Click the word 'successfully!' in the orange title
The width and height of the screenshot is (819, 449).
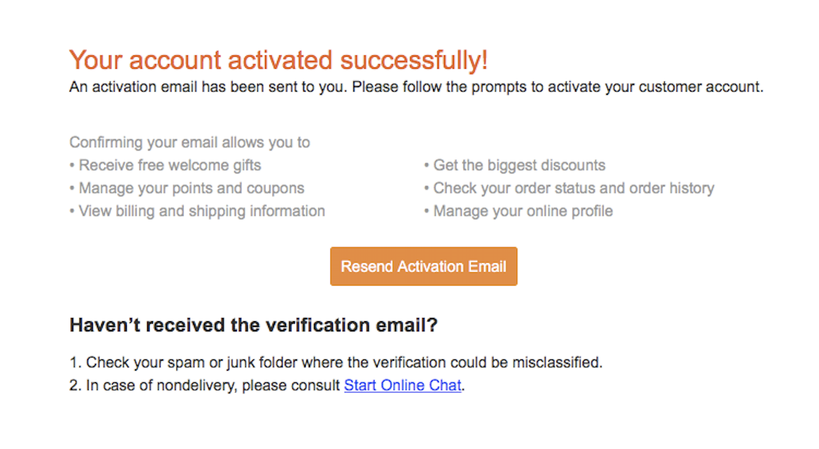pos(414,60)
